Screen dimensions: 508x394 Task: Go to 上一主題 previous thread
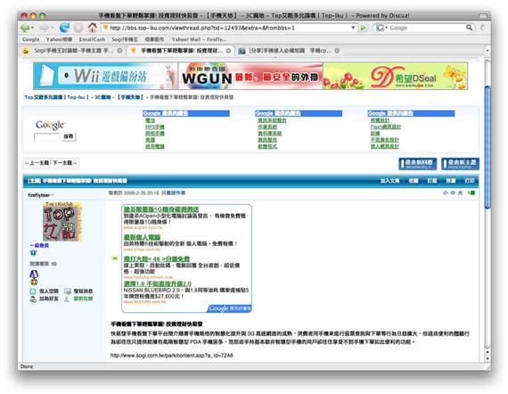coord(39,163)
